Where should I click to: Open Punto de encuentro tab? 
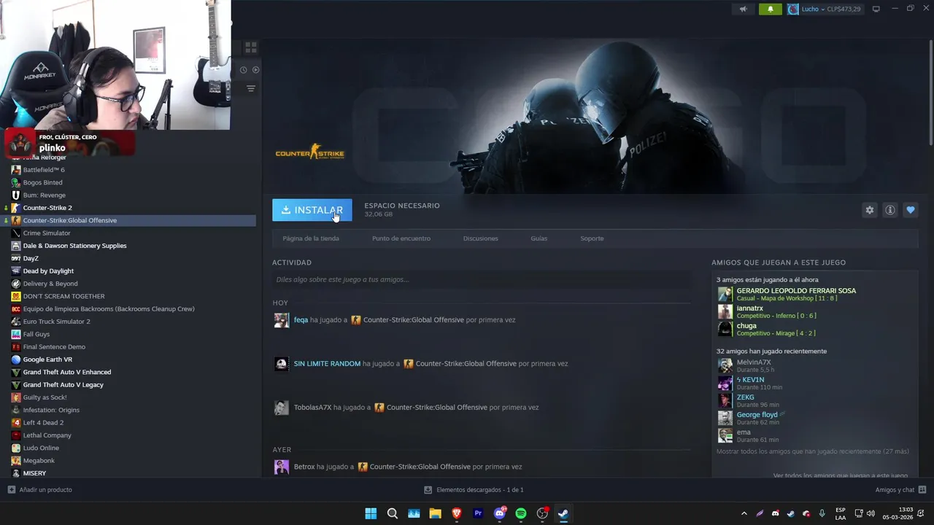click(401, 238)
